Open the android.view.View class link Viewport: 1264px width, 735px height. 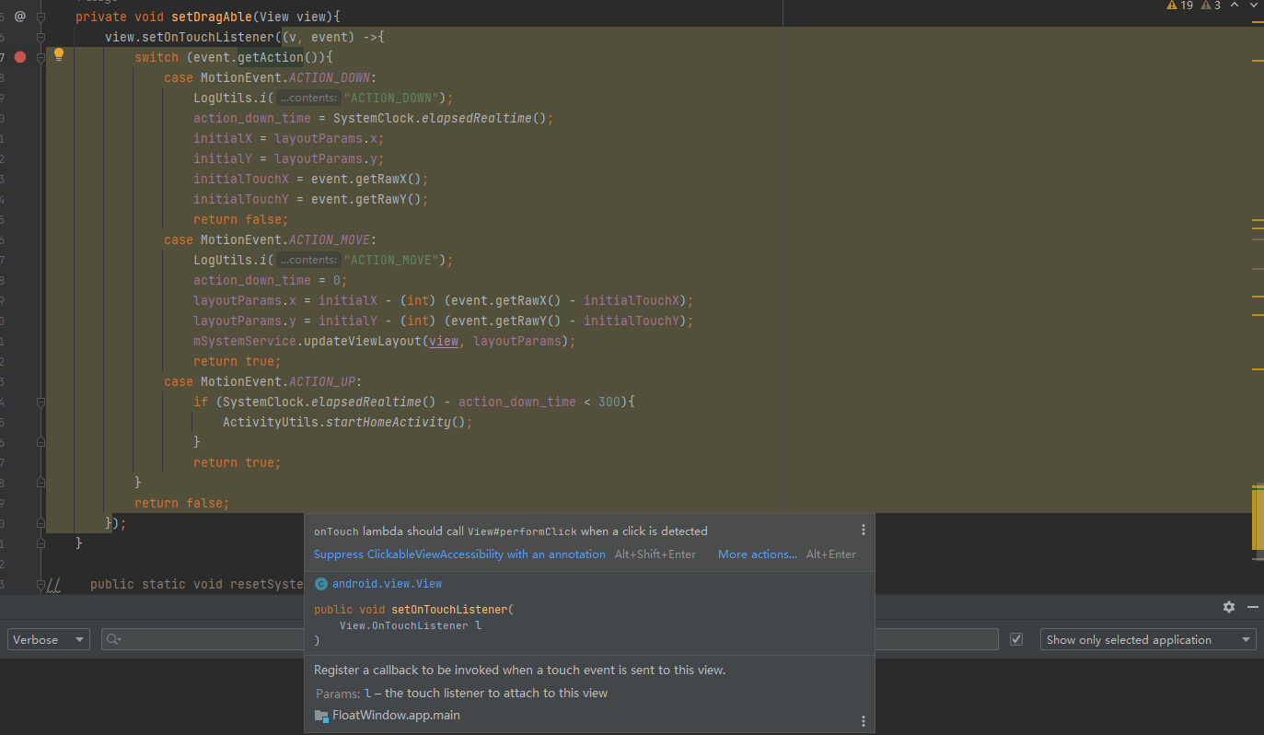click(387, 584)
